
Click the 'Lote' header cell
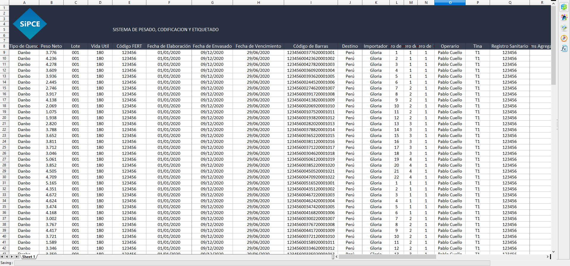(x=76, y=46)
